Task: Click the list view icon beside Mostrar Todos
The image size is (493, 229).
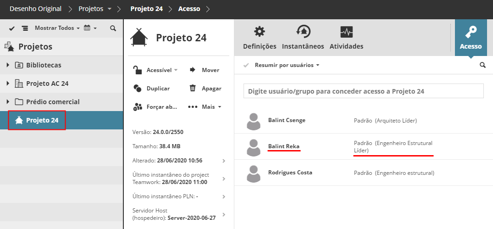Action: [25, 28]
